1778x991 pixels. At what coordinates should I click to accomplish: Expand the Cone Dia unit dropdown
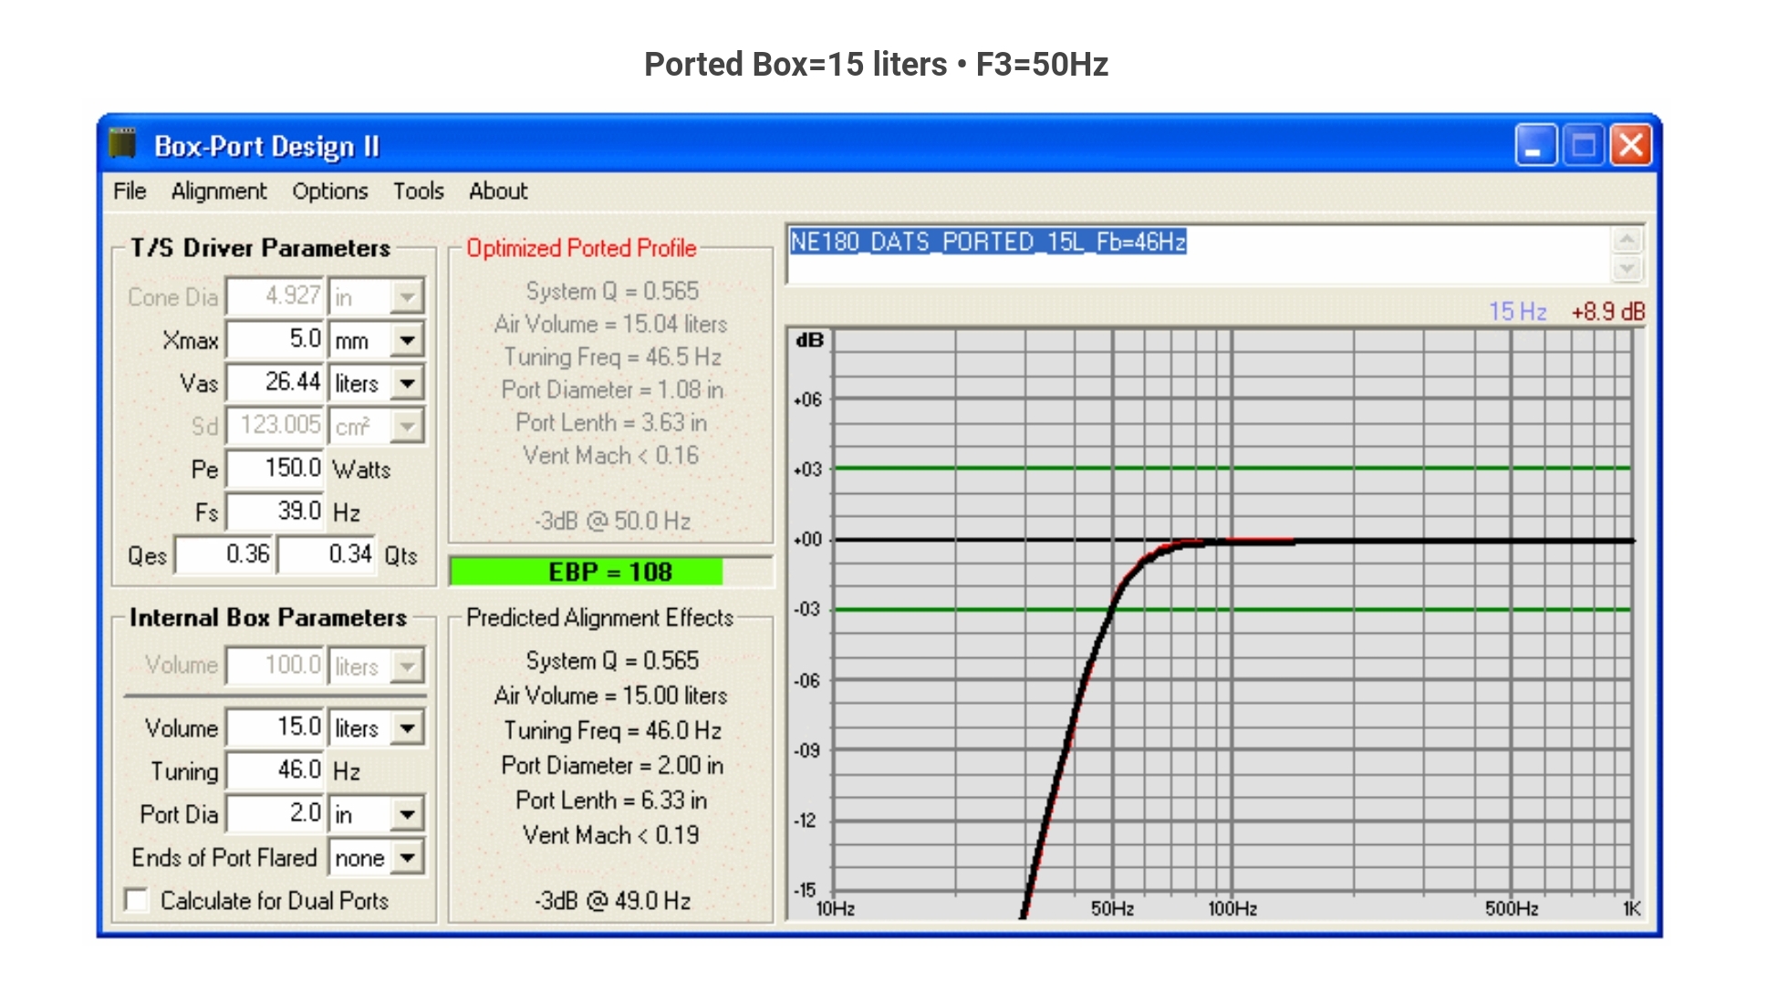[407, 296]
